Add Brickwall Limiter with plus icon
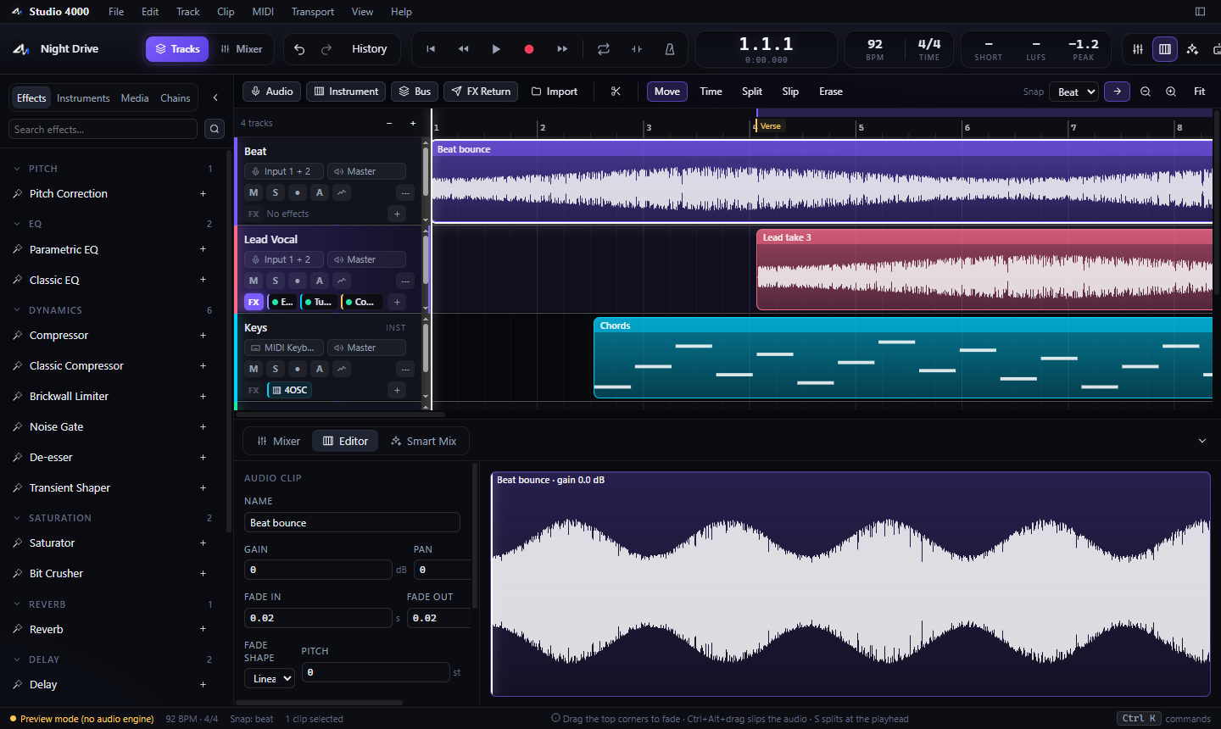The height and width of the screenshot is (729, 1221). [203, 396]
